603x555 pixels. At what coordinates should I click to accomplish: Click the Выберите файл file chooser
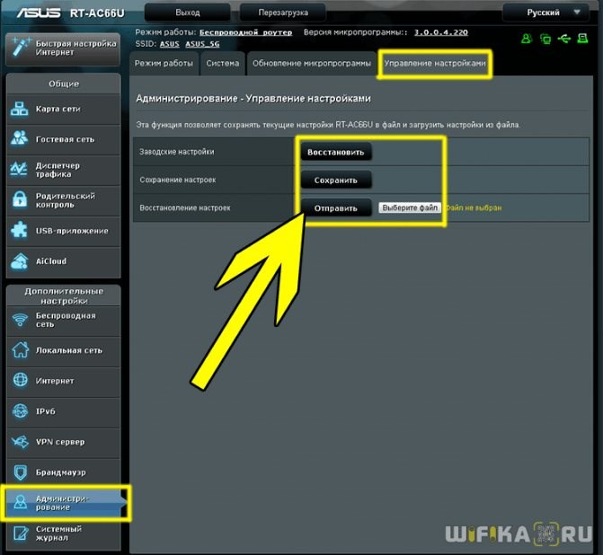click(410, 208)
